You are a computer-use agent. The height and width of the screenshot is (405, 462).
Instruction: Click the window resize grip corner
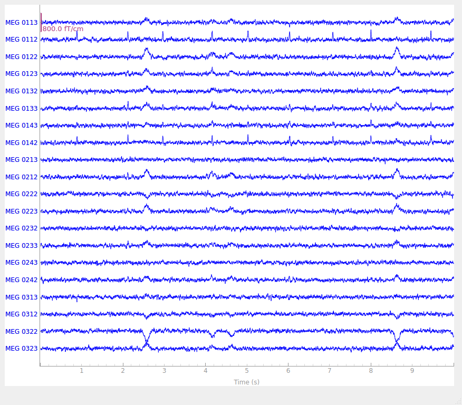pyautogui.click(x=458, y=401)
